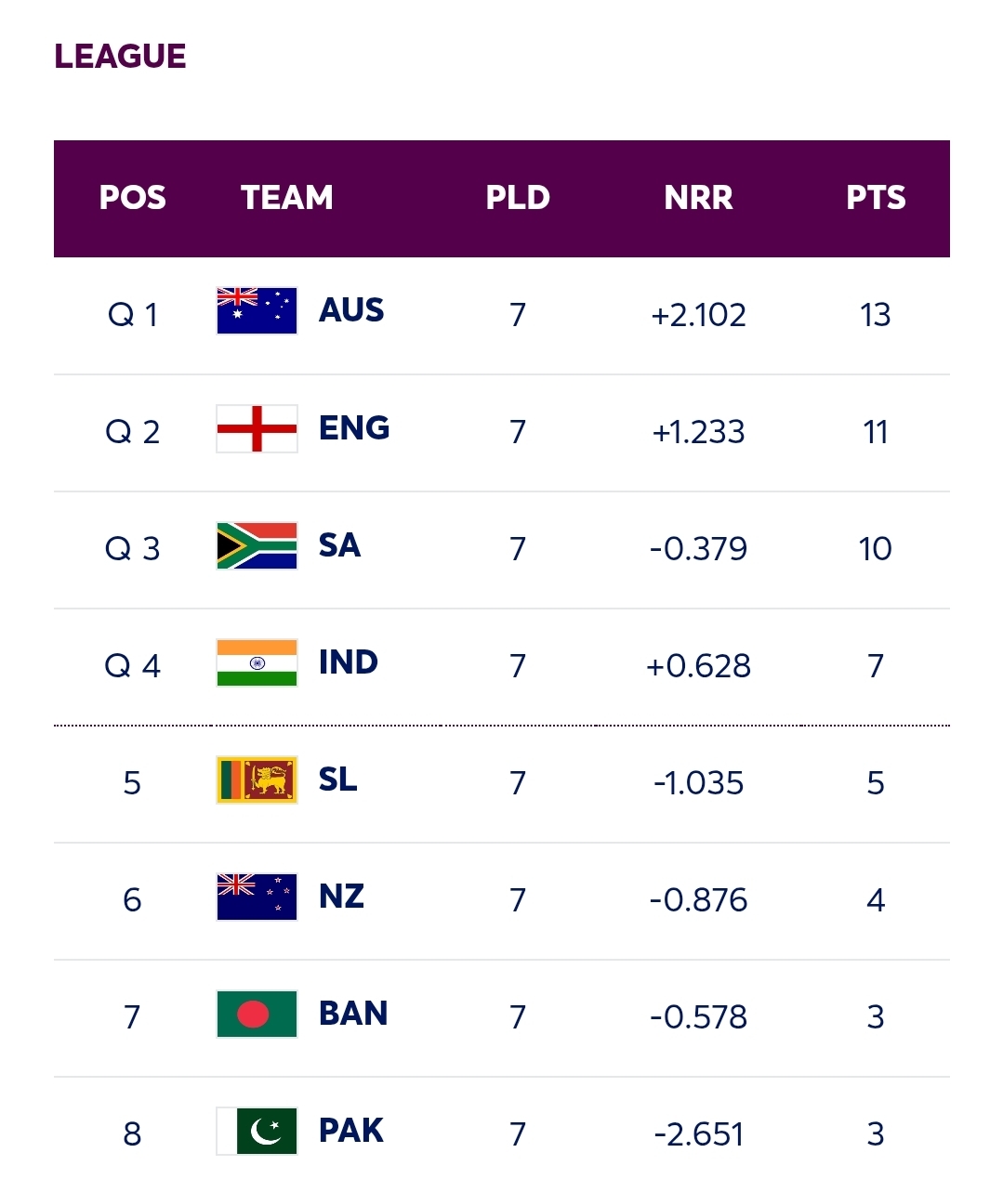Click the LEAGUE section heading

(121, 57)
